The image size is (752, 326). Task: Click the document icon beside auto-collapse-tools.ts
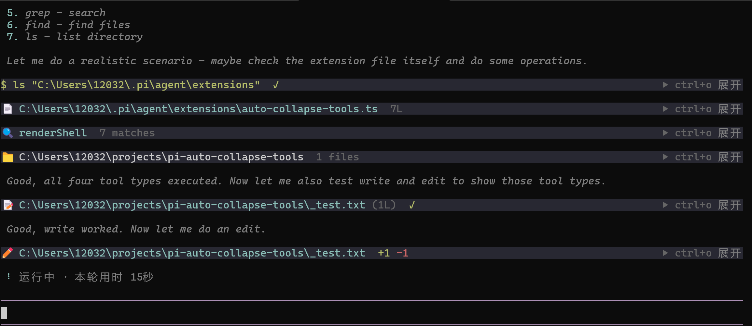[8, 109]
